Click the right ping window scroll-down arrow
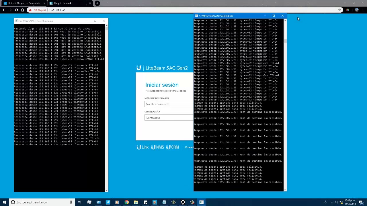The width and height of the screenshot is (367, 206). pos(285,189)
